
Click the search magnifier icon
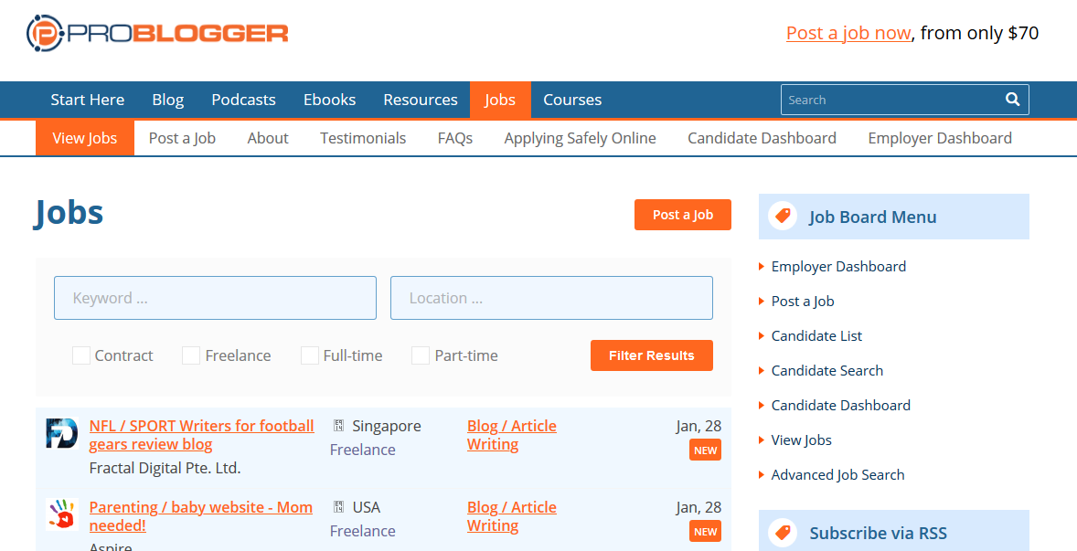pos(1012,100)
